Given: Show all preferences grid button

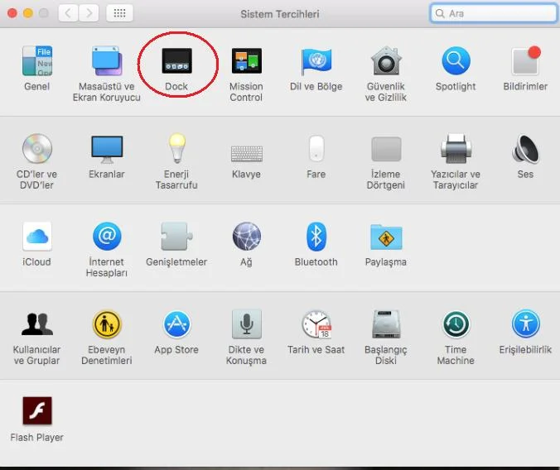Looking at the screenshot, I should (119, 13).
